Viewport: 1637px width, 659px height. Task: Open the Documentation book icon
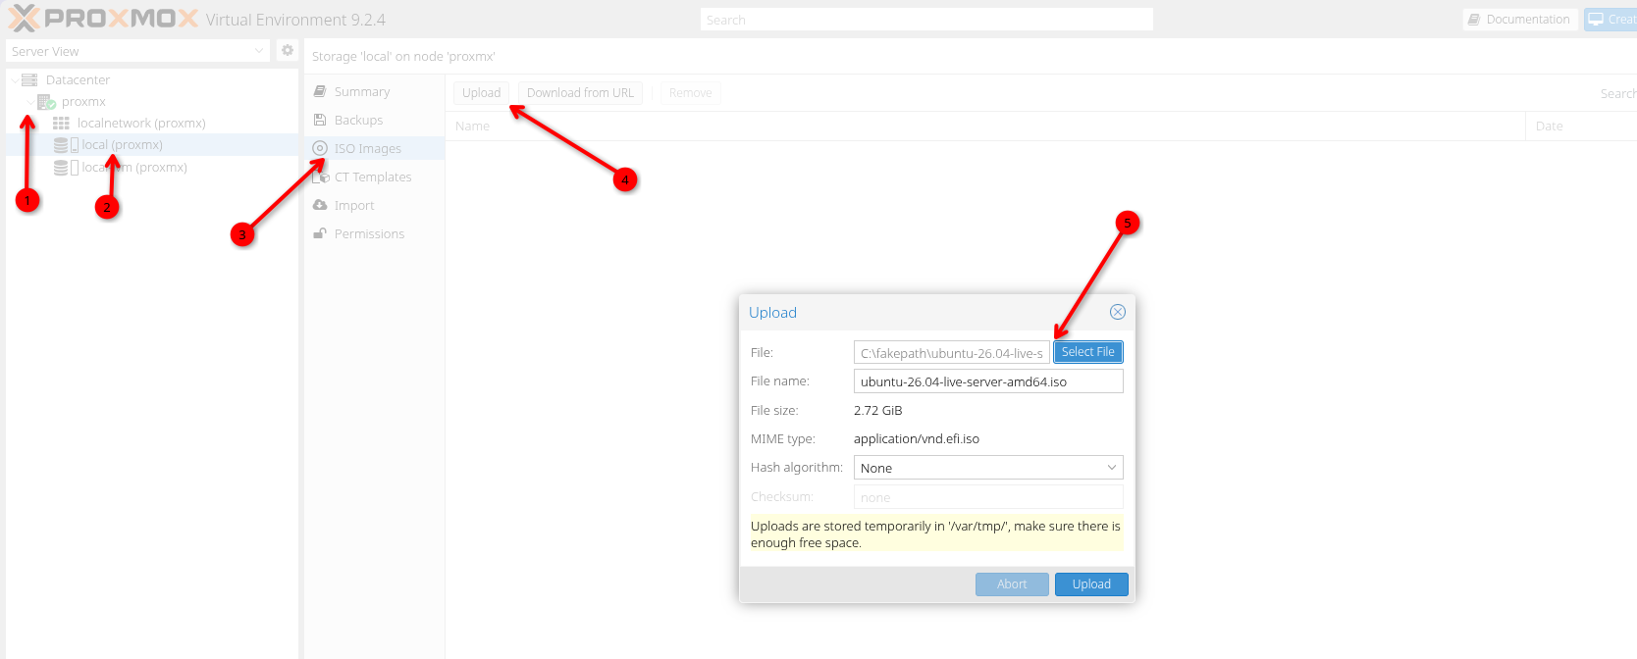pos(1473,20)
